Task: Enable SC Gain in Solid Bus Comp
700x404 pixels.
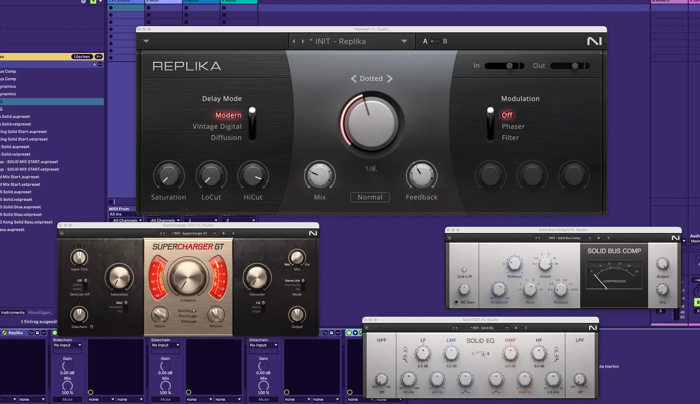Action: coord(456,302)
